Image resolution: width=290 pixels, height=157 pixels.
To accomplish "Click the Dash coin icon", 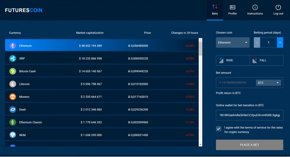I will click(x=13, y=109).
